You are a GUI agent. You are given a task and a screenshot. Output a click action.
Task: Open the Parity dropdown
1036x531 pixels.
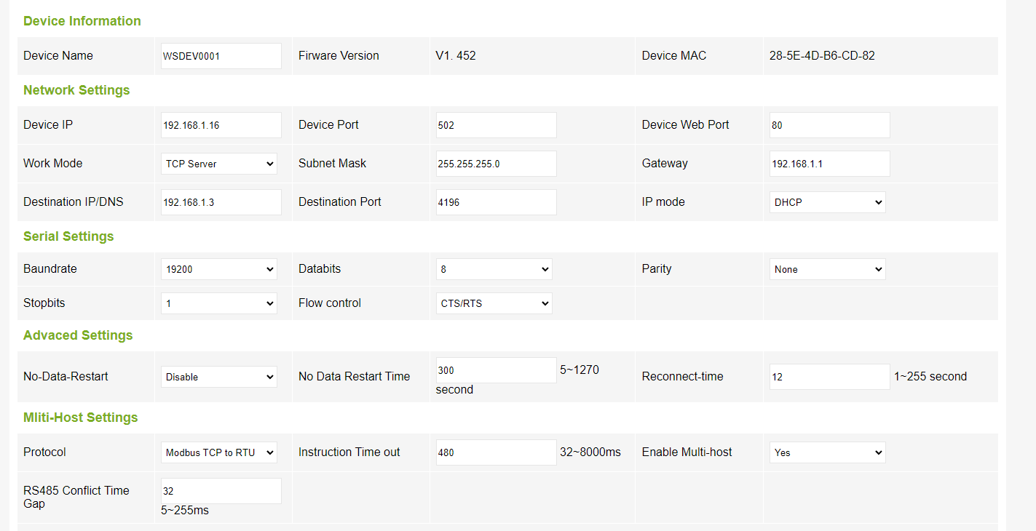pyautogui.click(x=827, y=269)
